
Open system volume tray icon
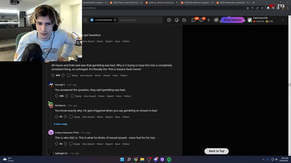[x=276, y=159]
